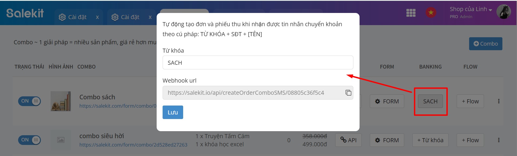Toggle the ON switch for combo siêu hời

29,140
